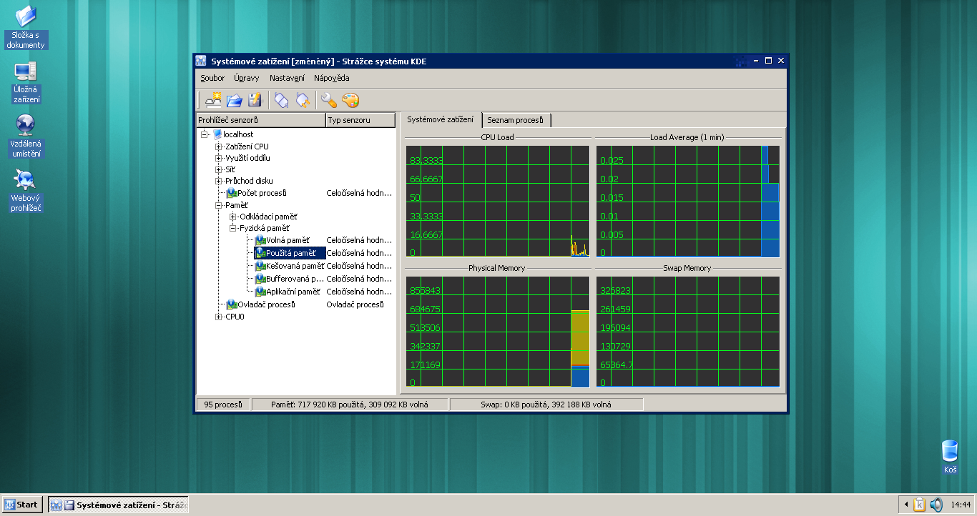Expand the Zatížení CPU tree node
The image size is (977, 516).
(x=219, y=147)
